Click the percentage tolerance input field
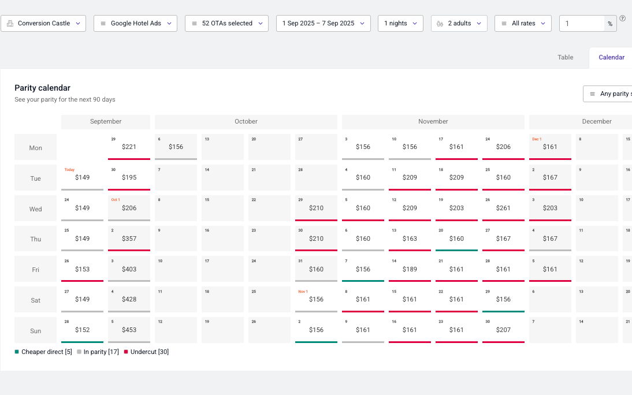632x395 pixels. click(582, 24)
